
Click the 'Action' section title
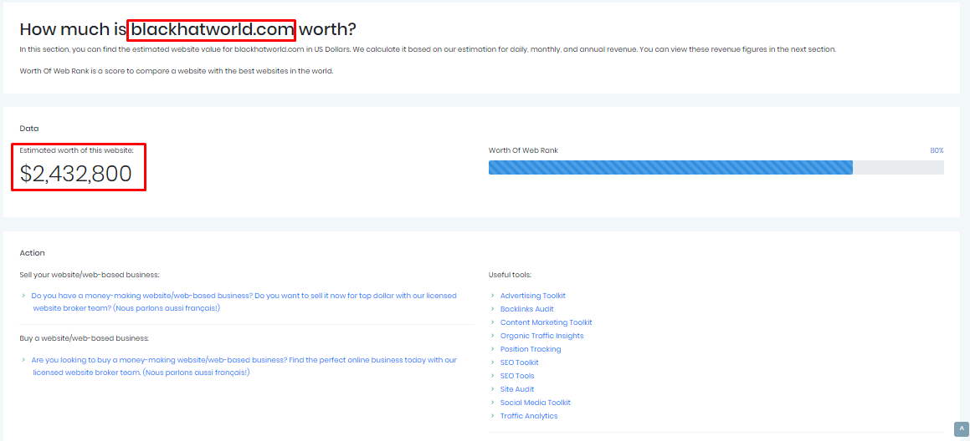point(32,252)
